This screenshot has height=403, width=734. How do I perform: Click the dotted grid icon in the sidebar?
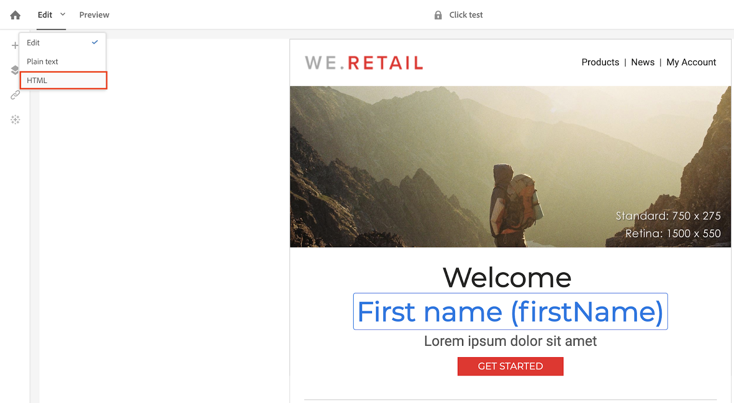click(x=15, y=120)
